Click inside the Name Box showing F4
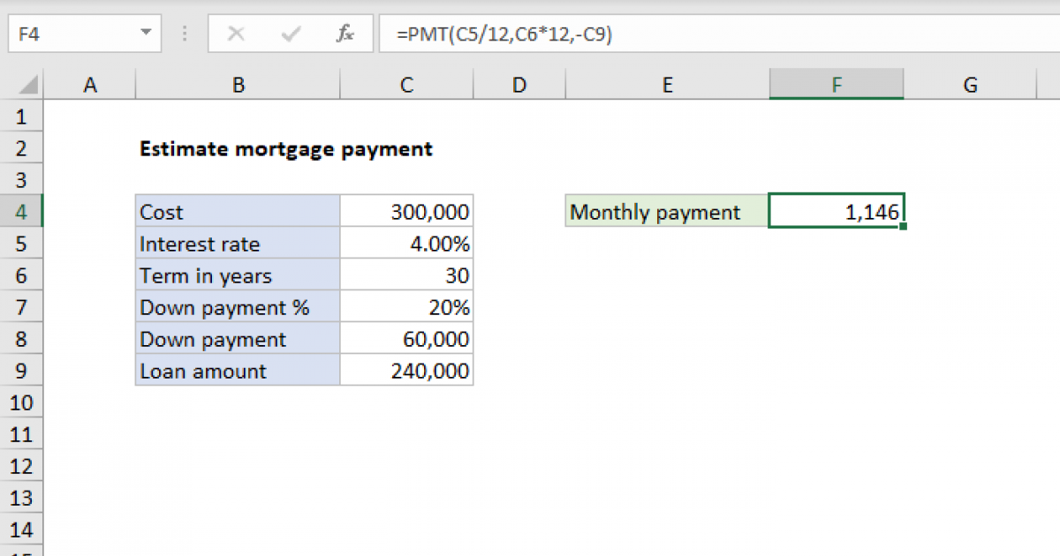The width and height of the screenshot is (1060, 556). point(71,34)
